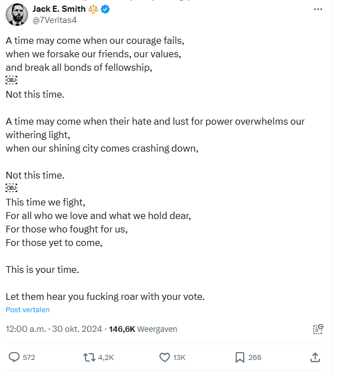Click the 266 bookmarks count
The image size is (337, 374).
(x=255, y=357)
